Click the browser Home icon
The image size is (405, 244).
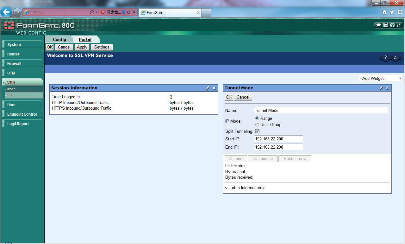[384, 12]
